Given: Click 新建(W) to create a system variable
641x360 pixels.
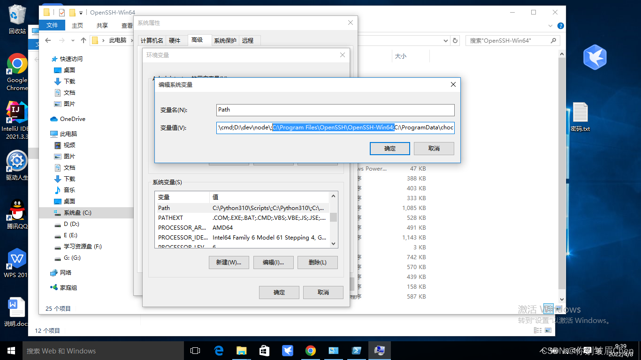Looking at the screenshot, I should coord(229,262).
